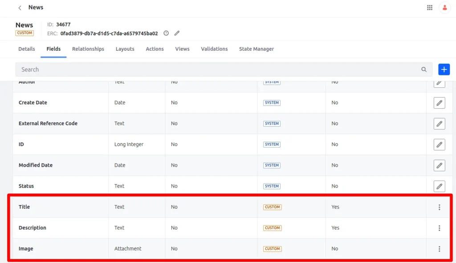Click the search magnifier icon
This screenshot has height=263, width=456.
point(423,69)
